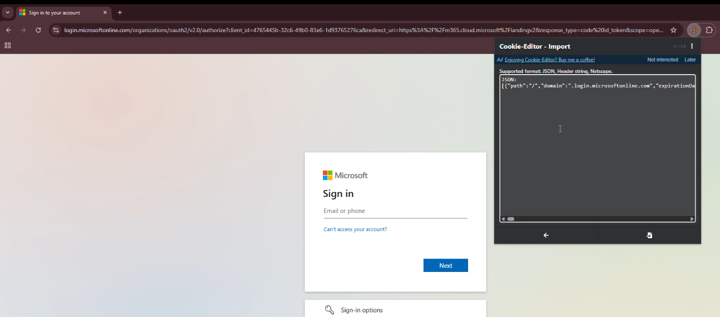The image size is (720, 317).
Task: Click the 'Sign in' heading text
Action: pos(338,194)
